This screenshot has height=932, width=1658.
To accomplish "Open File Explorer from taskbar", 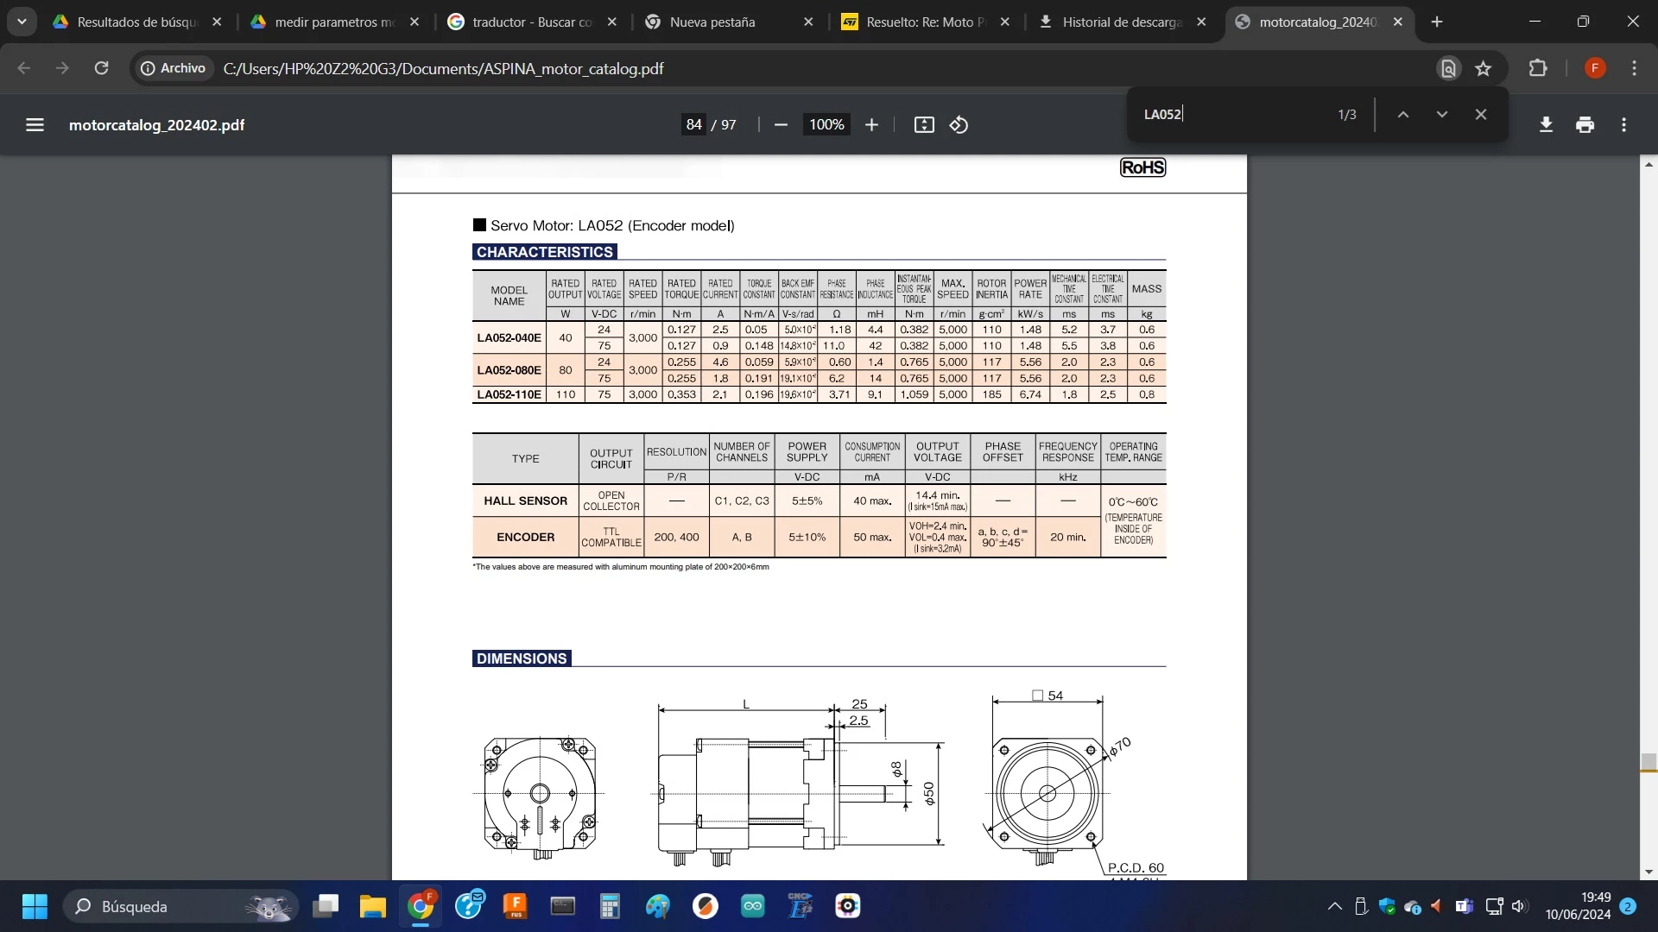I will [372, 906].
